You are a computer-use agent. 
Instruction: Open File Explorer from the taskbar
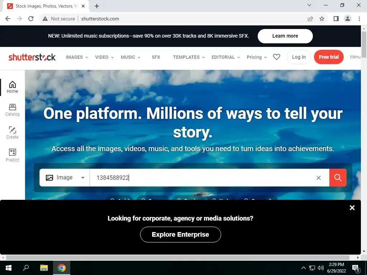coord(44,268)
